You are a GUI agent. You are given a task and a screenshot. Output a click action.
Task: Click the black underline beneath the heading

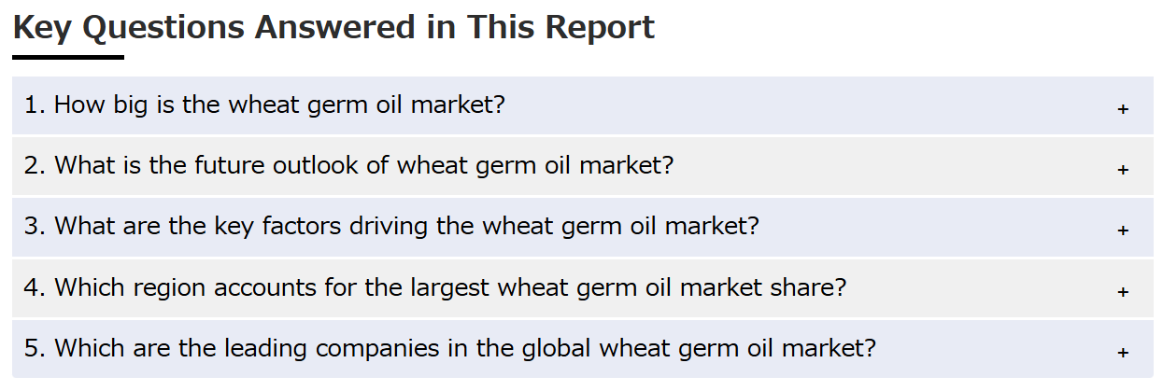(68, 57)
